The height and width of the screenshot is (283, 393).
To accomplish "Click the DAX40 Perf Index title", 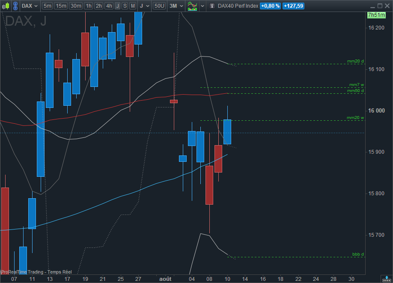I will point(238,6).
